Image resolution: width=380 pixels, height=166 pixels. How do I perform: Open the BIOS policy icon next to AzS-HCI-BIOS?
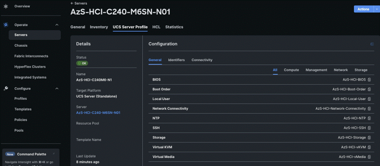(x=370, y=80)
